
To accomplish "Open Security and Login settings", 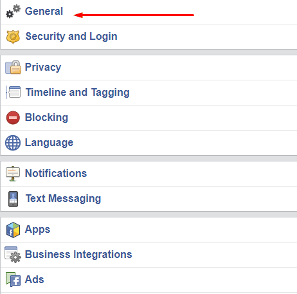I will (x=71, y=37).
